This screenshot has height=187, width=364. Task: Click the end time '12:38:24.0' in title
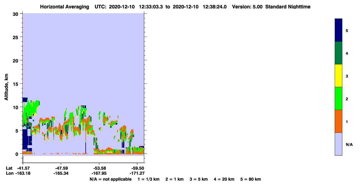point(214,7)
